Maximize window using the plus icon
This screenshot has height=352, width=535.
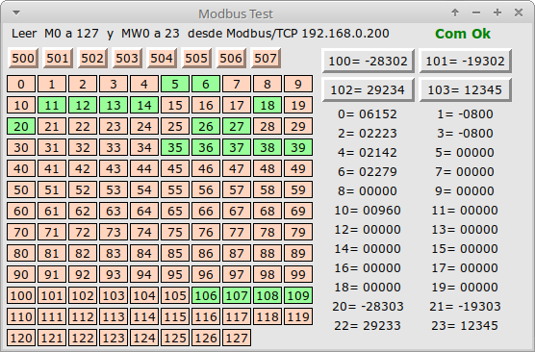pos(497,13)
